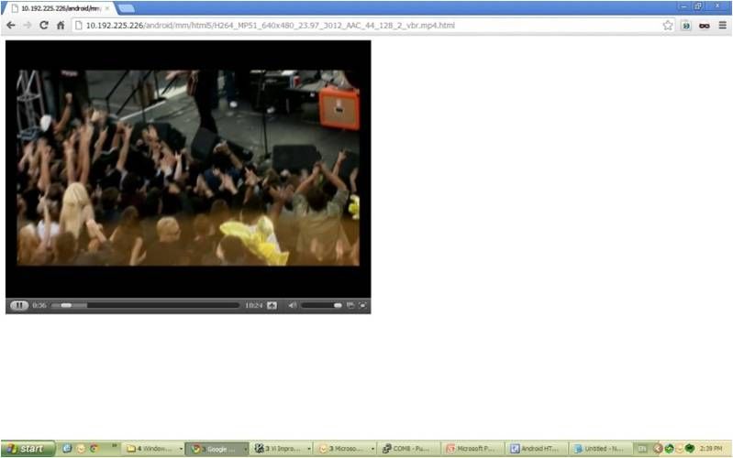Expand the quick launch overflow chevron
The width and height of the screenshot is (733, 458).
pyautogui.click(x=114, y=445)
